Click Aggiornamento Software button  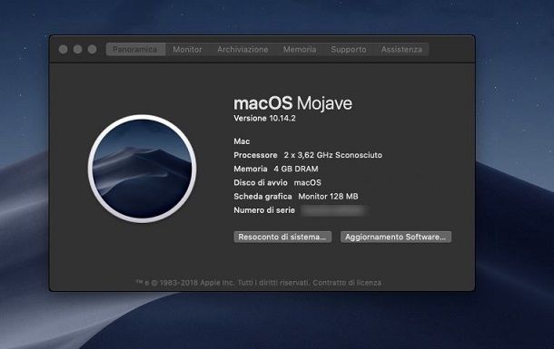[x=396, y=237]
